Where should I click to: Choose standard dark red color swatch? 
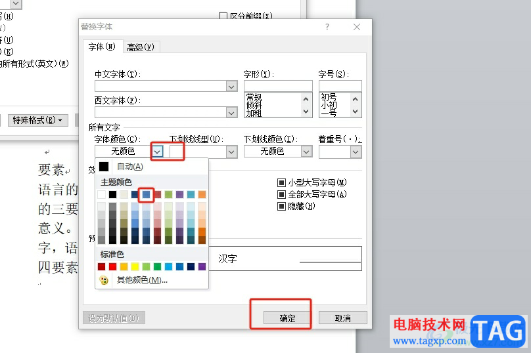[102, 267]
